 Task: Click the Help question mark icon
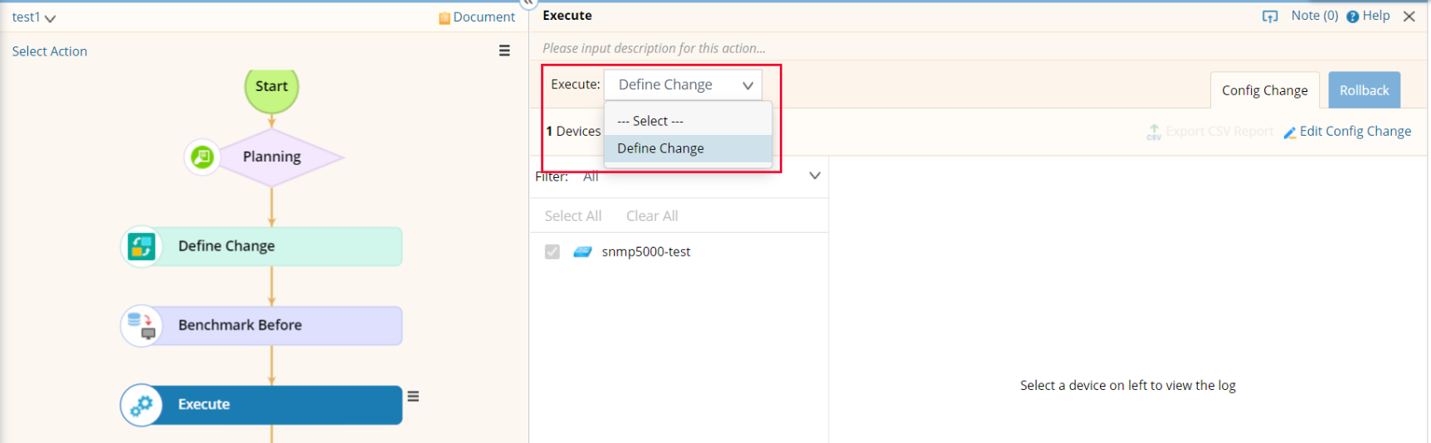click(1352, 17)
